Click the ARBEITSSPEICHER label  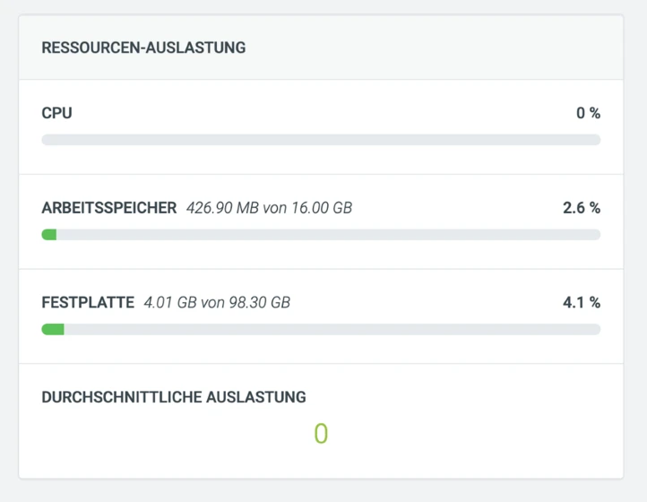click(x=109, y=208)
